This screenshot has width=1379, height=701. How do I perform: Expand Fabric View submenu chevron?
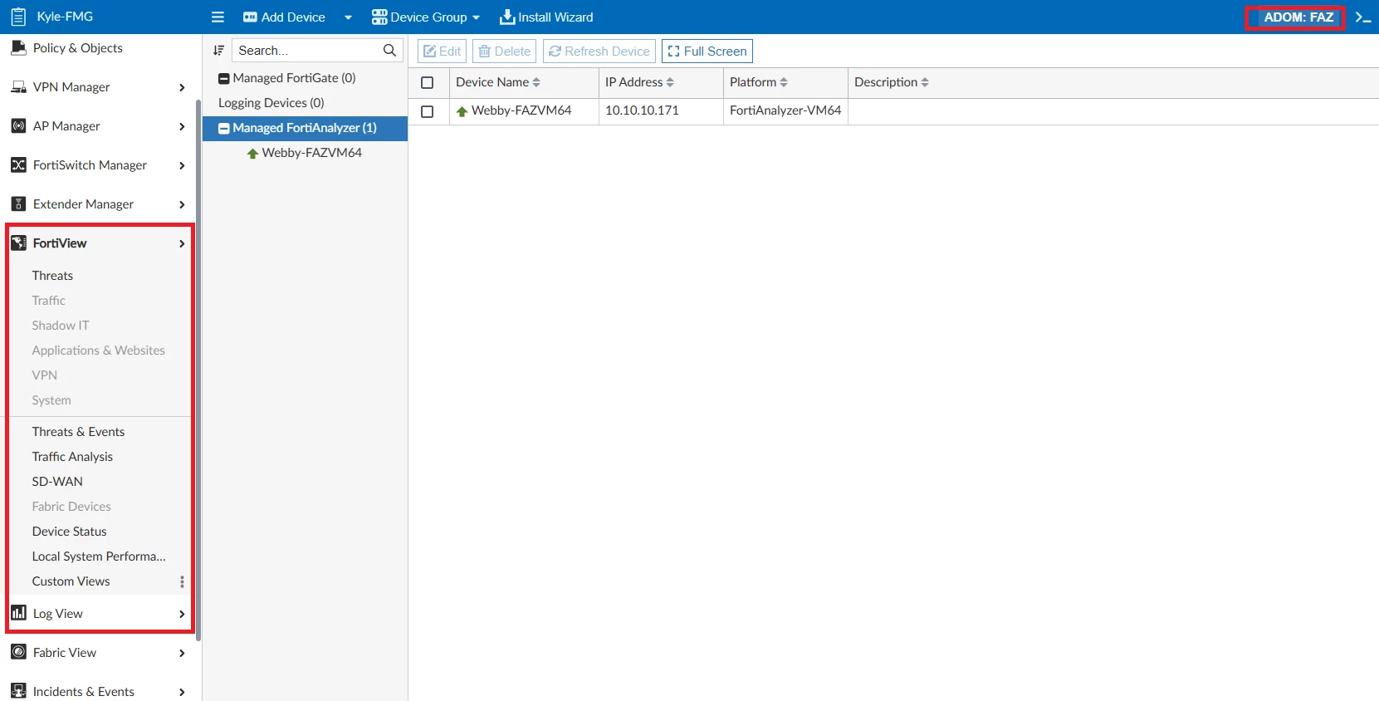(x=182, y=653)
